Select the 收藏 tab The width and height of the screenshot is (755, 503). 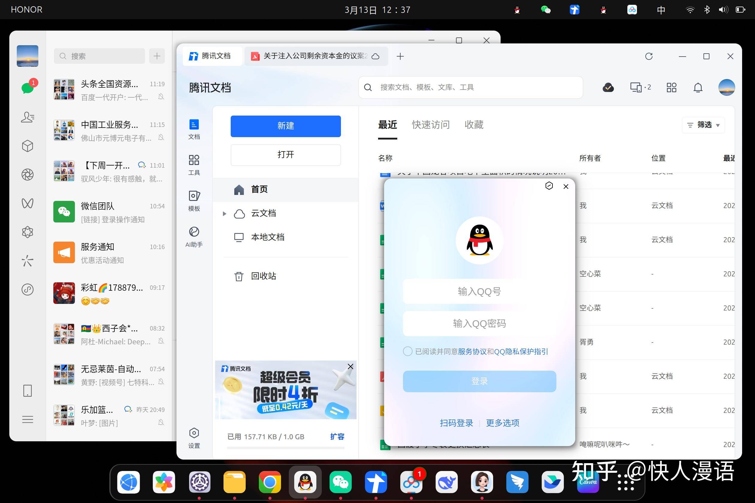pyautogui.click(x=474, y=125)
